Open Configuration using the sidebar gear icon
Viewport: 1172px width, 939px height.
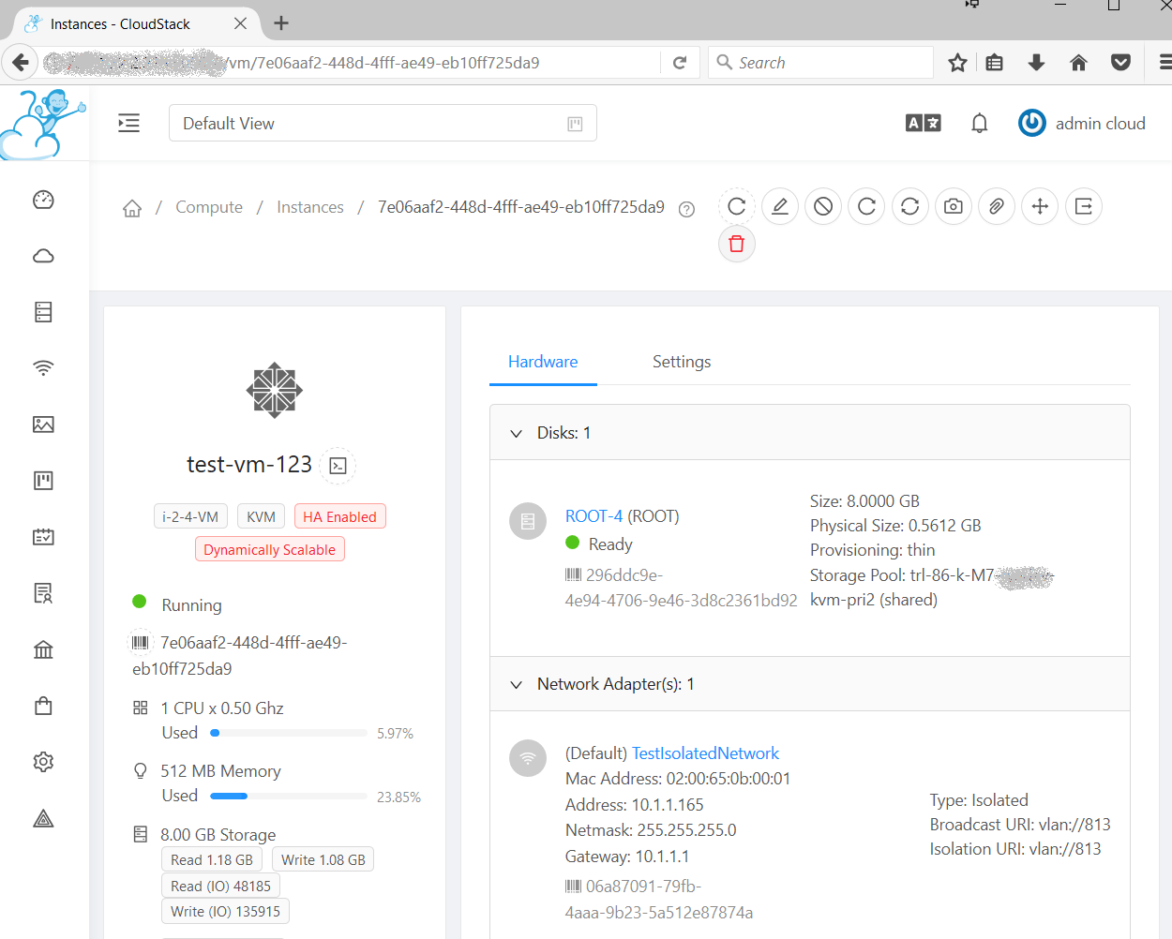pyautogui.click(x=43, y=762)
